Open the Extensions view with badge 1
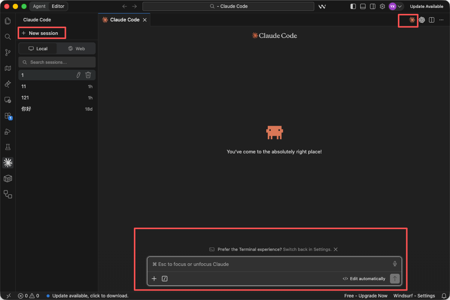 (x=8, y=116)
